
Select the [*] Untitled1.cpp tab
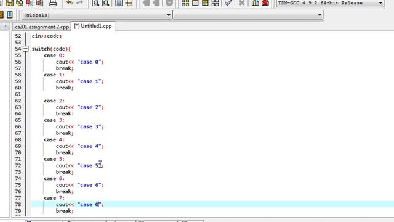(93, 26)
